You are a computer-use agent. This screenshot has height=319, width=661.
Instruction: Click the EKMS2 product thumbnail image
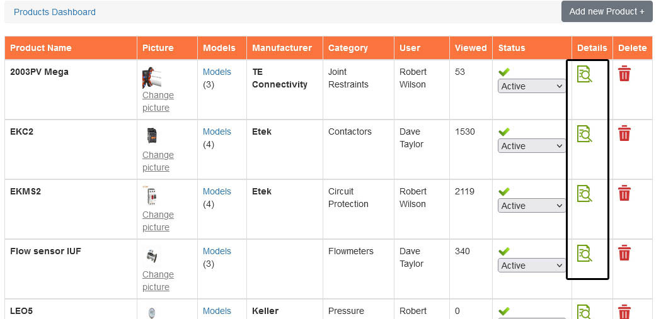pos(152,196)
